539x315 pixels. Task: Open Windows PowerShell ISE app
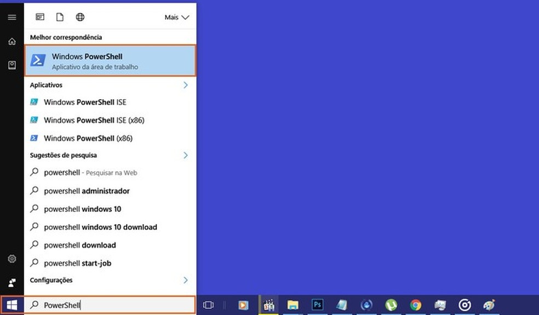110,102
